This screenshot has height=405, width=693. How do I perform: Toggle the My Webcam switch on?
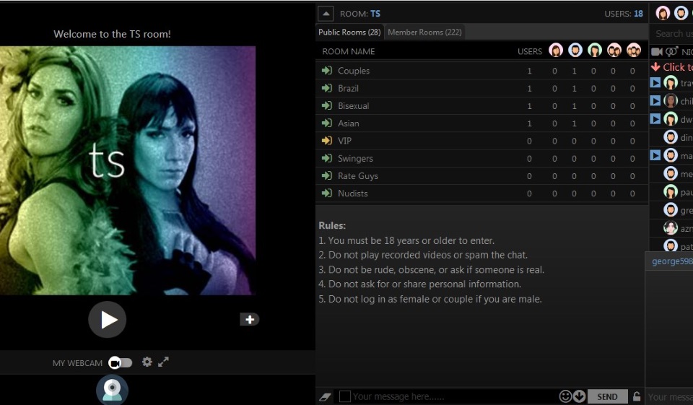(121, 362)
